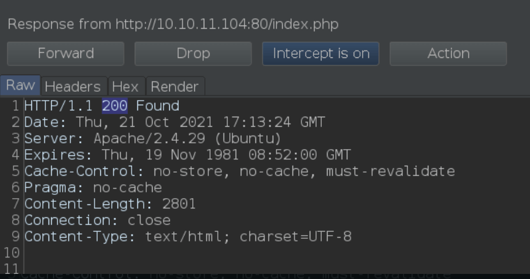Screen dimensions: 530x279
Task: Place cursor on empty line 10
Action: pyautogui.click(x=270, y=253)
